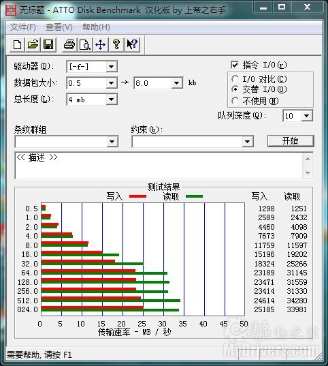Maximize the ATTO Disk Benchmark window
This screenshot has width=328, height=366.
(282, 7)
